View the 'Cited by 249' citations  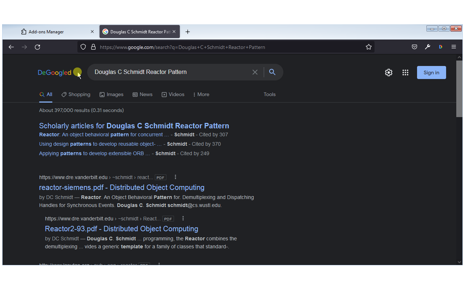pyautogui.click(x=195, y=153)
